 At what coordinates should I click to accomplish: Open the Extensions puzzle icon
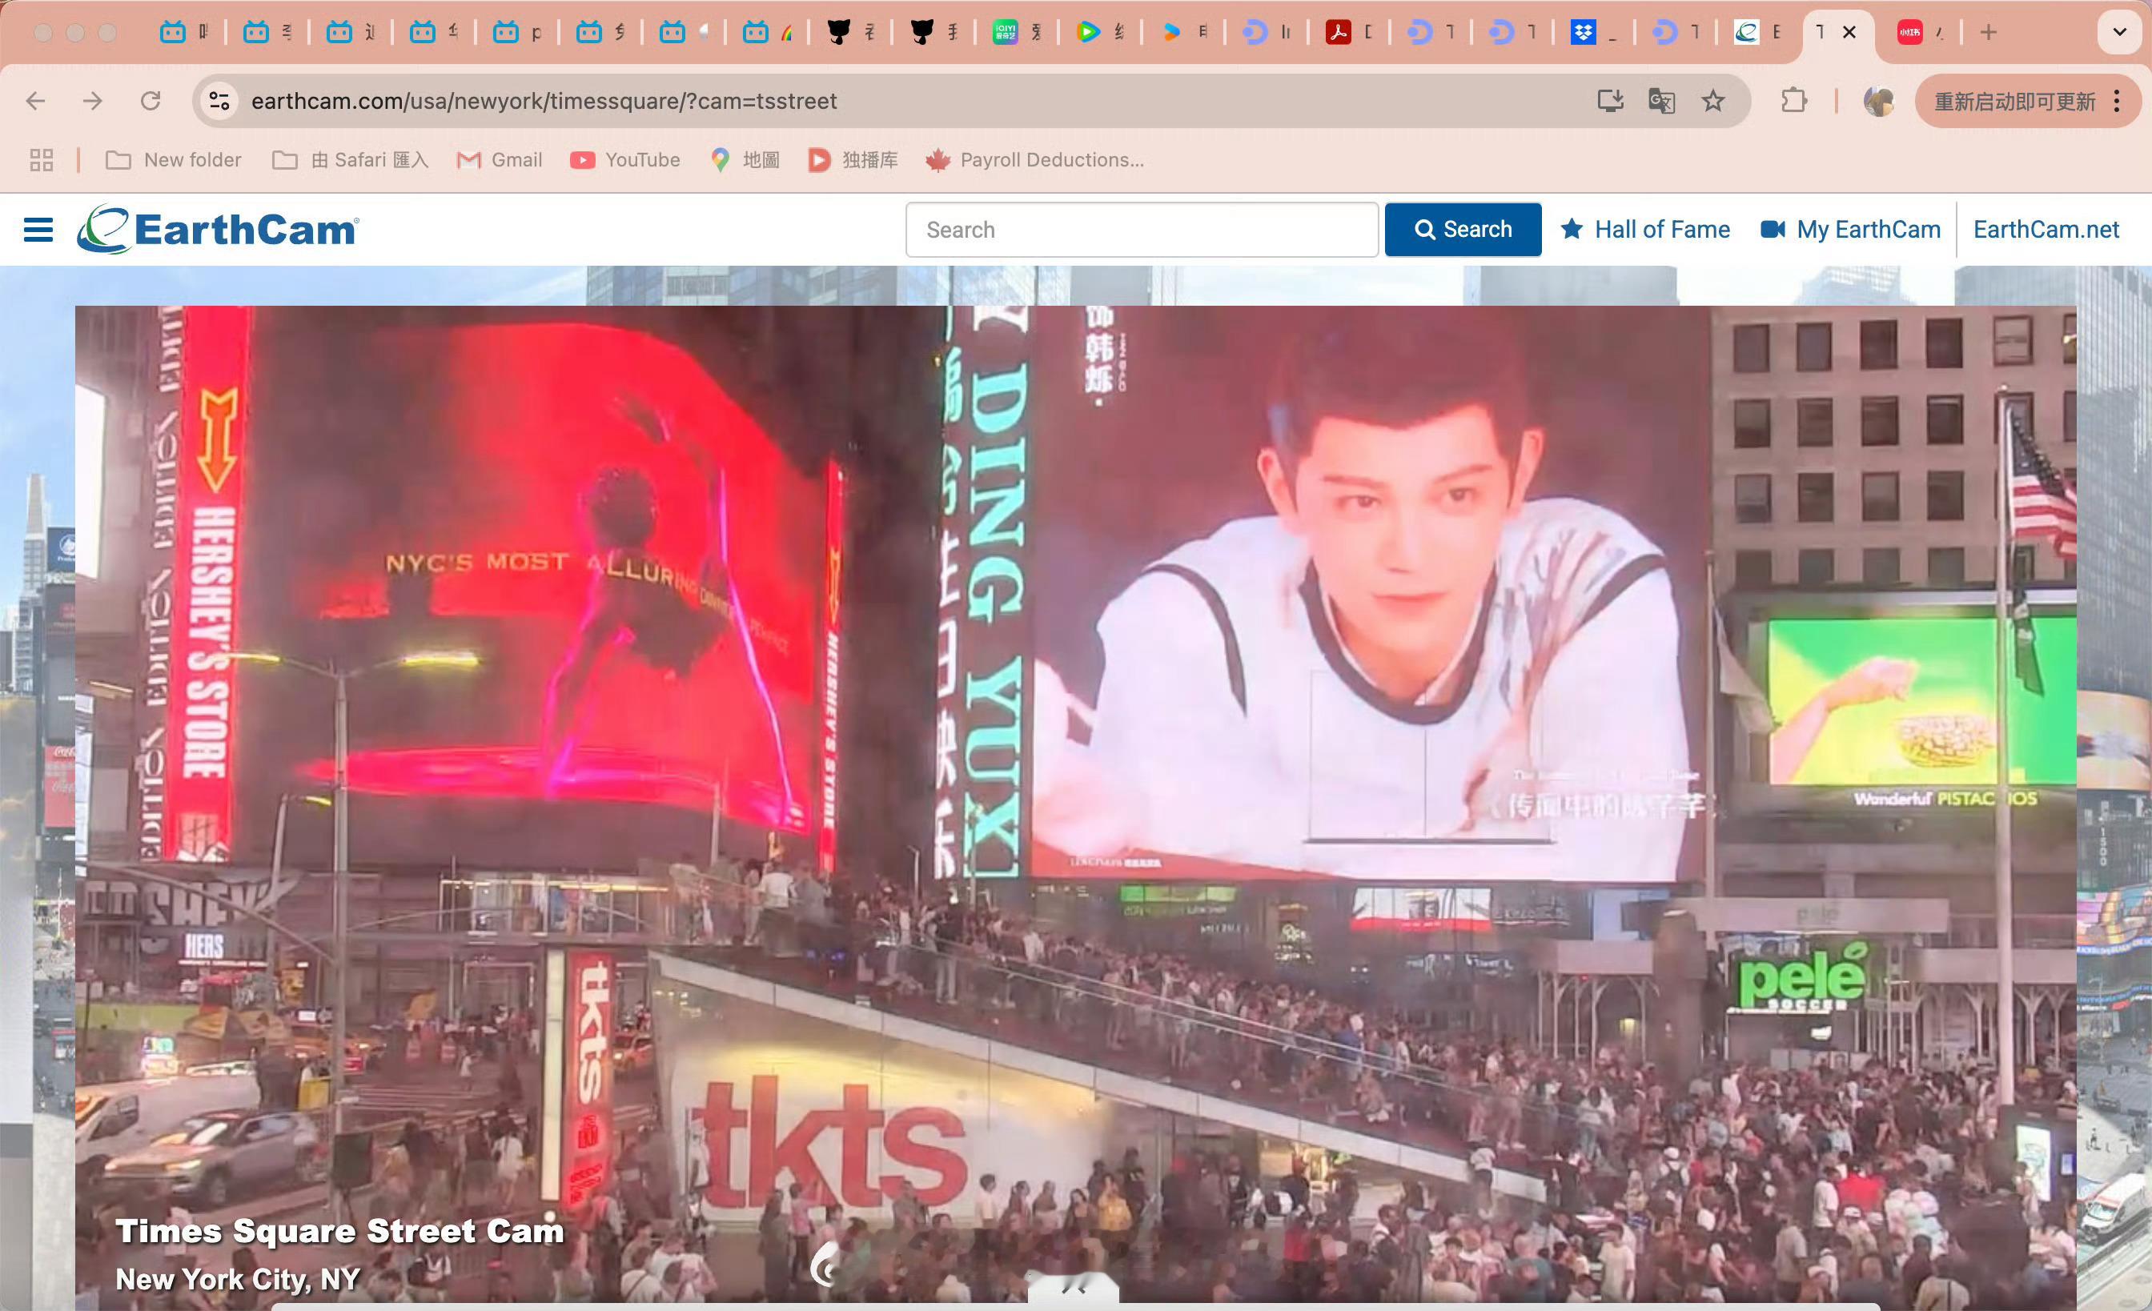[1794, 102]
